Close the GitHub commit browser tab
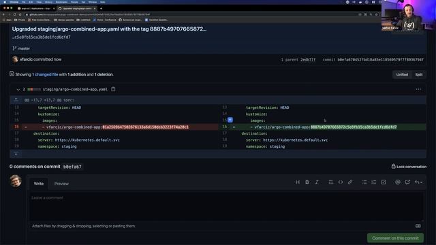 [x=95, y=8]
